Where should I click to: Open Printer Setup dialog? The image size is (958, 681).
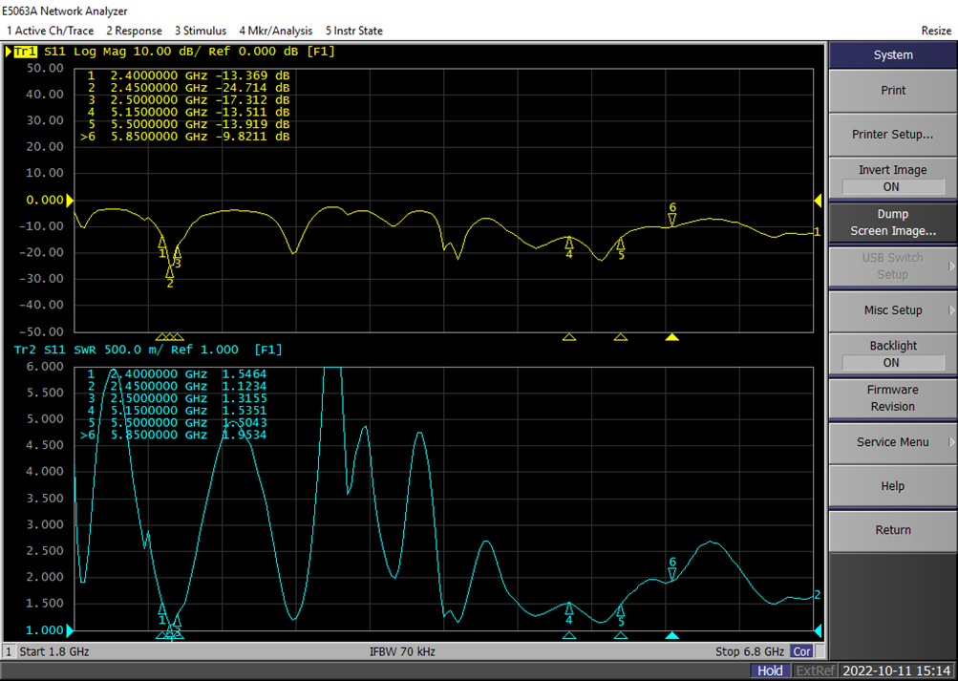pos(893,135)
